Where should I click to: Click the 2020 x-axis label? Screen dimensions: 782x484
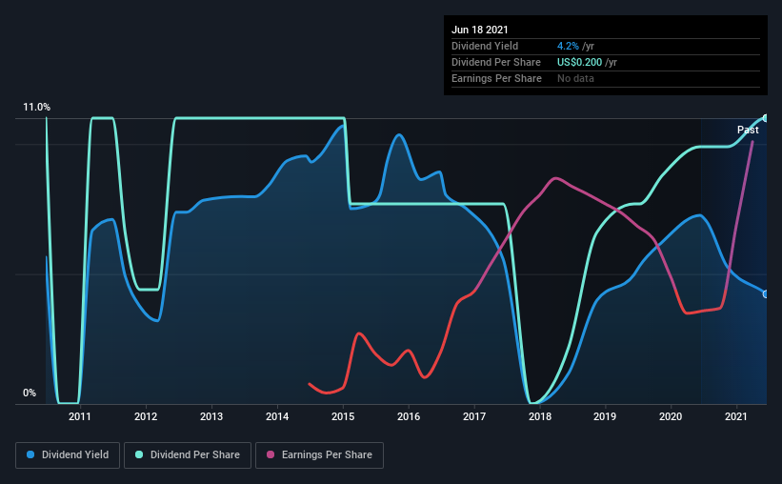click(671, 416)
